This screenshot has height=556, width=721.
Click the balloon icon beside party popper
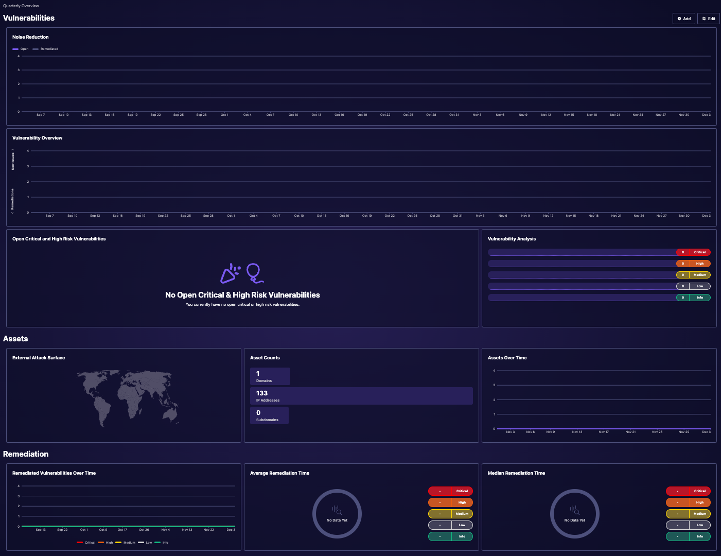pos(254,272)
